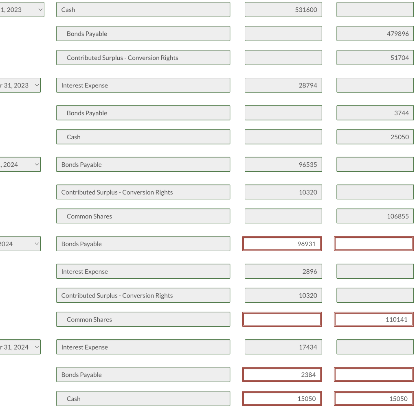417x413 pixels.
Task: Select the Bonds Payable field debited 96931
Action: 143,244
